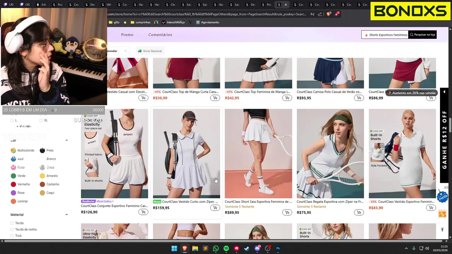Open the CourtClass Regata Esportiva com Zíper link
The width and height of the screenshot is (452, 254).
[x=330, y=202]
